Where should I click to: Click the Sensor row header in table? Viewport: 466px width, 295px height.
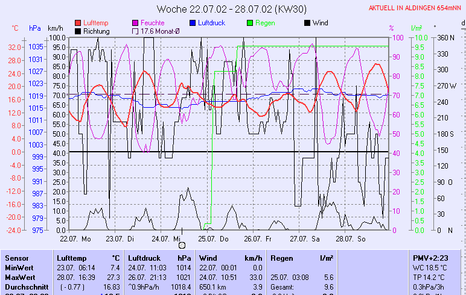[16, 258]
